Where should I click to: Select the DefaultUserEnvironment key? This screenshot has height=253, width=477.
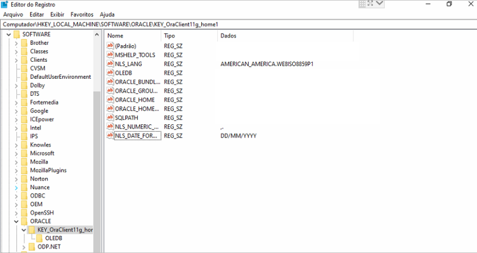61,77
